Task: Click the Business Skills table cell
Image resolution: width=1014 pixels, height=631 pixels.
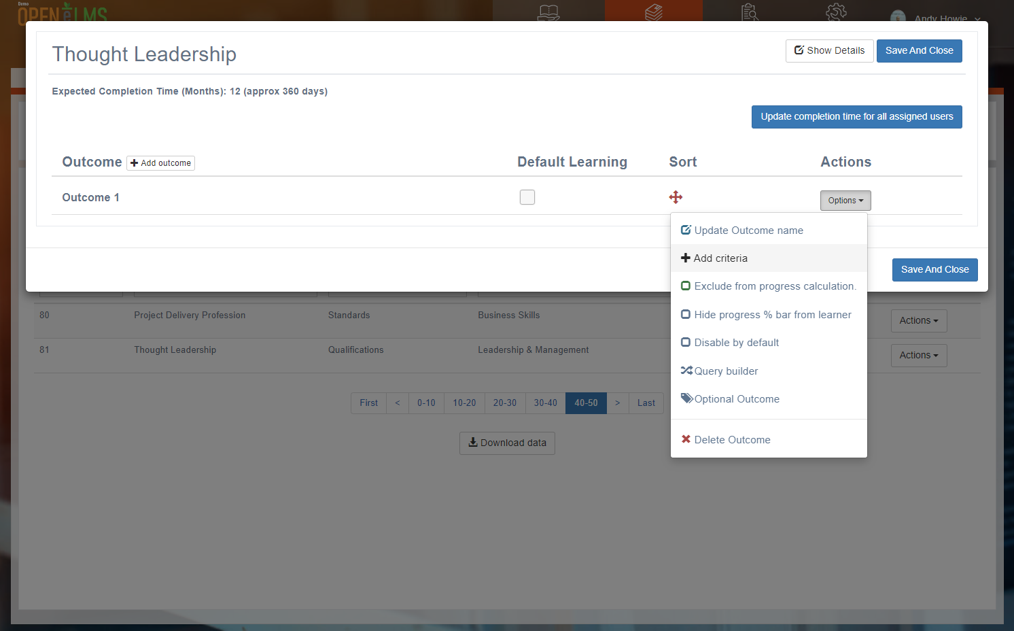Action: tap(508, 315)
